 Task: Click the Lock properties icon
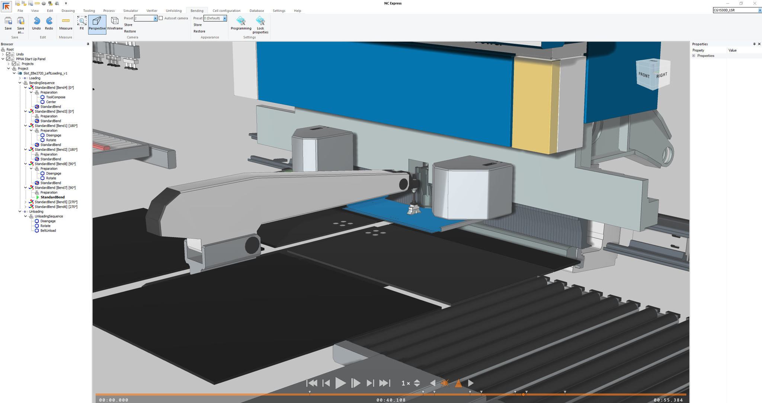pyautogui.click(x=260, y=22)
